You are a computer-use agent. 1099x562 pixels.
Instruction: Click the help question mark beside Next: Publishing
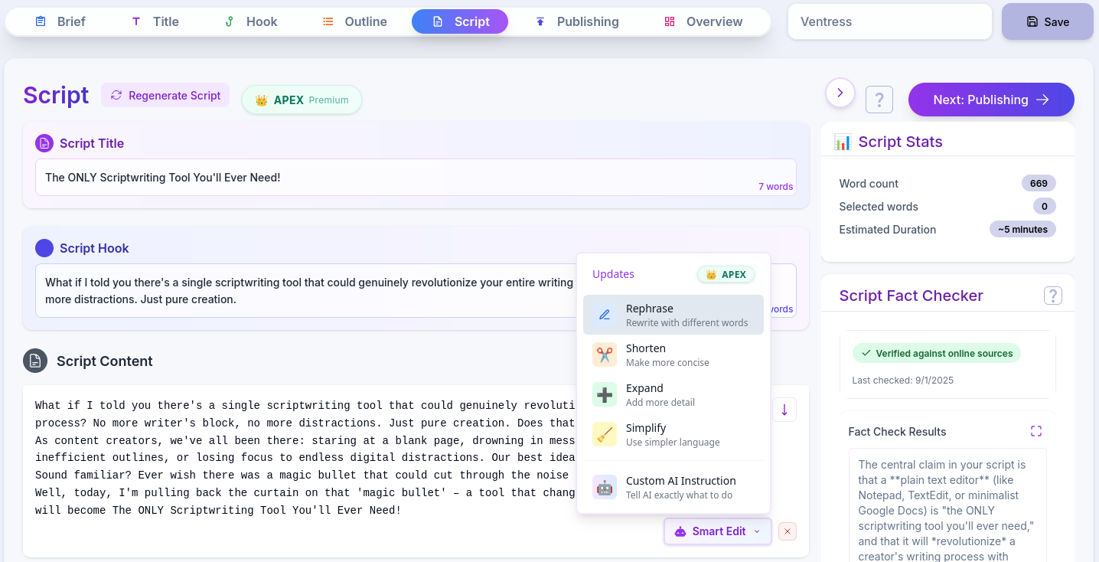coord(879,100)
